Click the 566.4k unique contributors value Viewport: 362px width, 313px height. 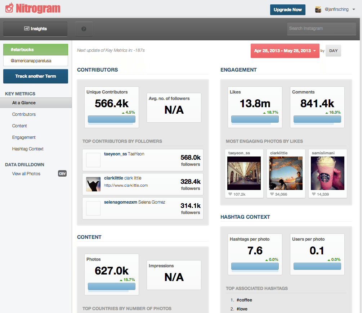coord(112,103)
